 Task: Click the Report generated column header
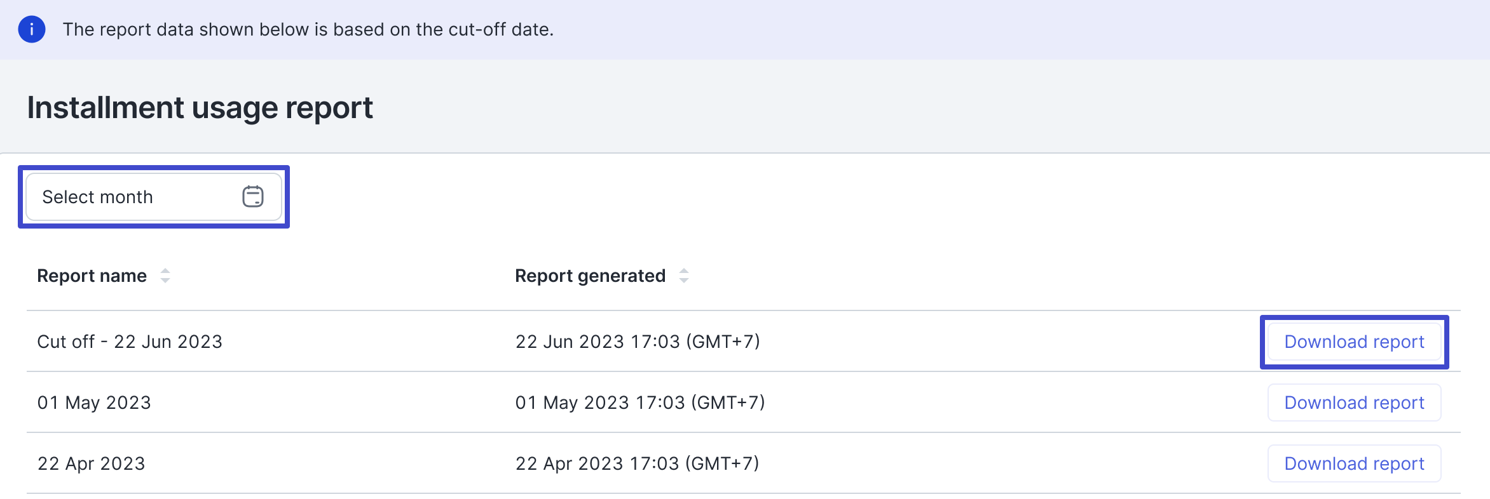tap(590, 276)
